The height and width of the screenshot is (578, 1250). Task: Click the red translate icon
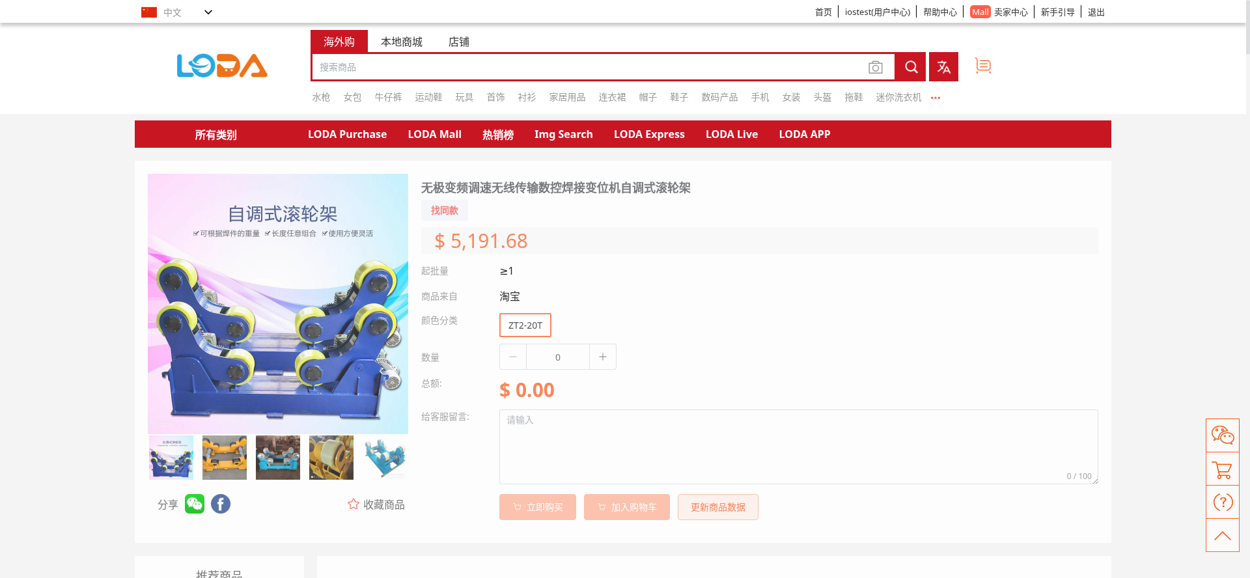coord(943,67)
